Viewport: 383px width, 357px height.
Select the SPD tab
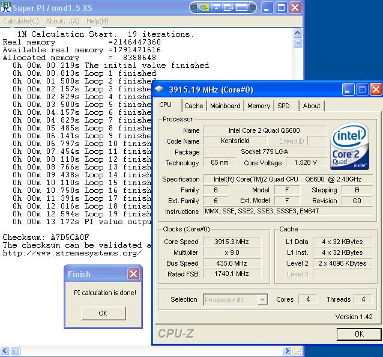(283, 106)
